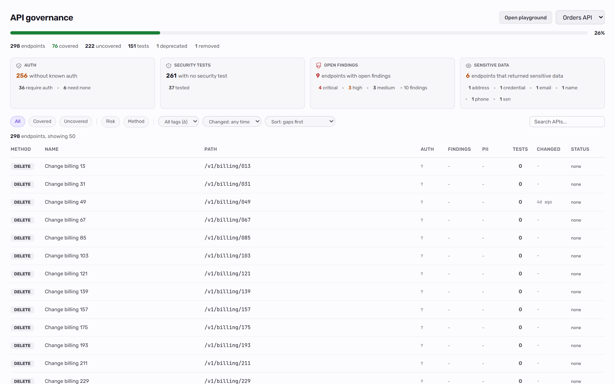
Task: Click the STATUS column header
Action: 580,149
